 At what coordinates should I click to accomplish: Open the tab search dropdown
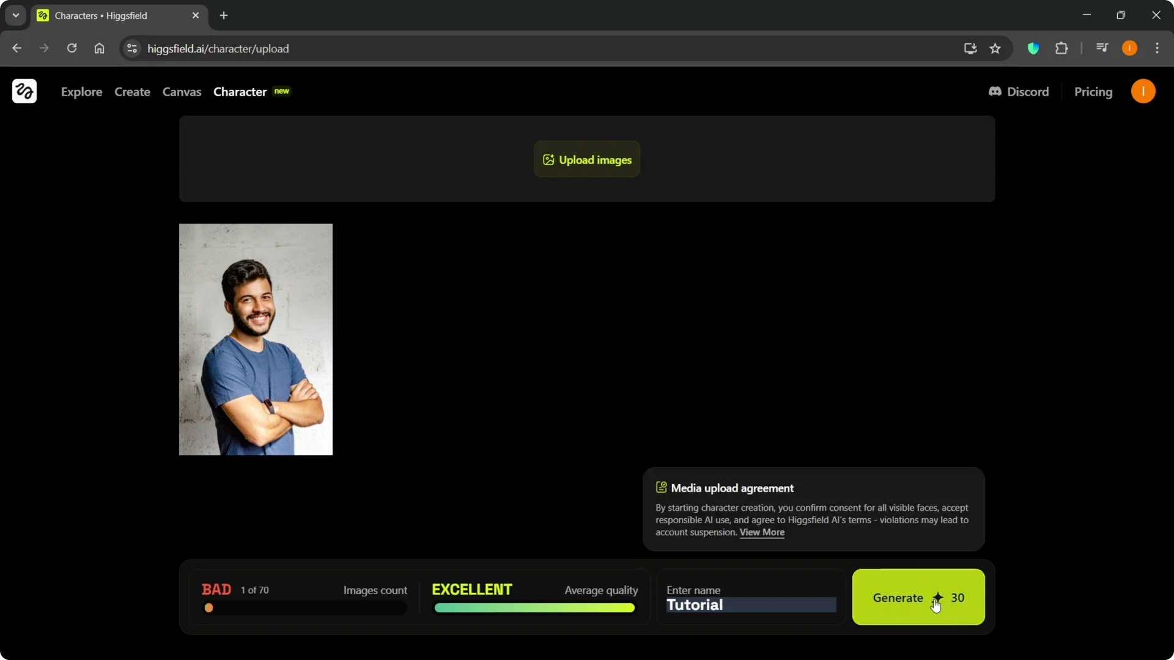click(x=15, y=15)
